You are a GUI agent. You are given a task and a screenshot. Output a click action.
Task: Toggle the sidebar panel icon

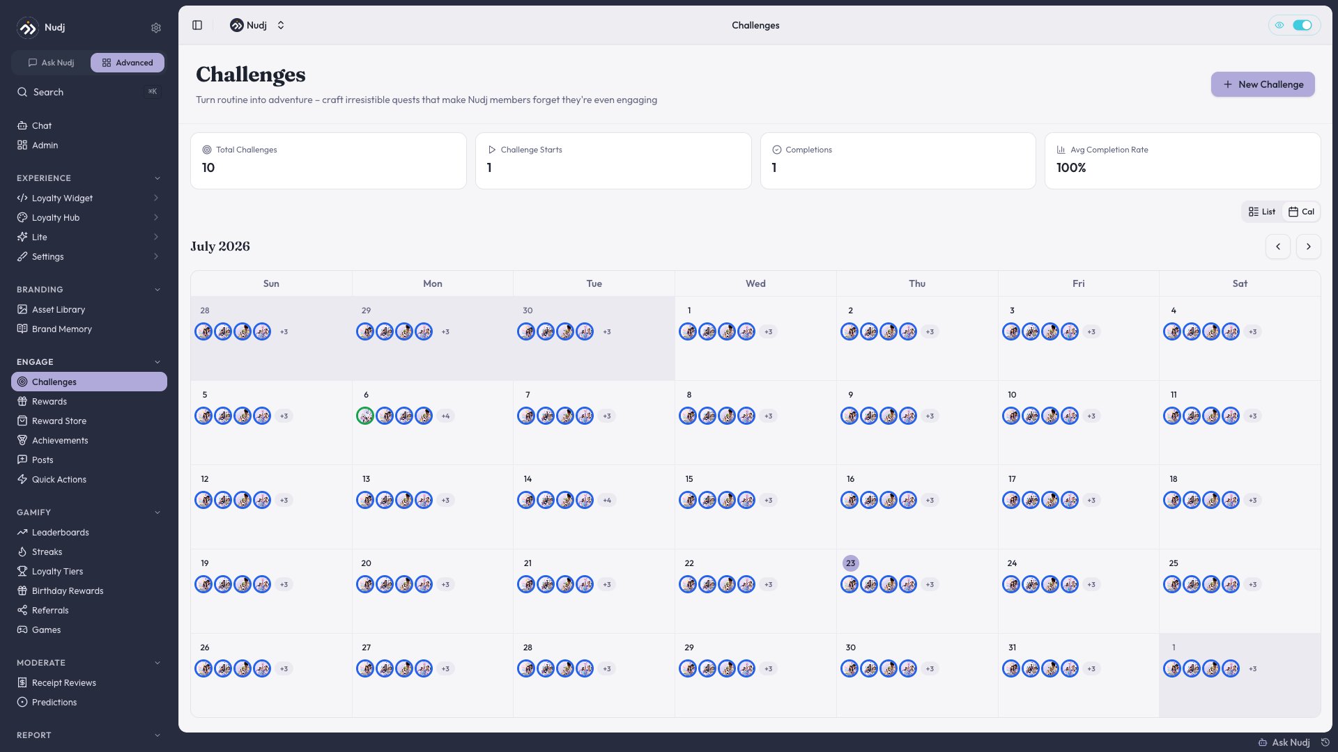(197, 25)
